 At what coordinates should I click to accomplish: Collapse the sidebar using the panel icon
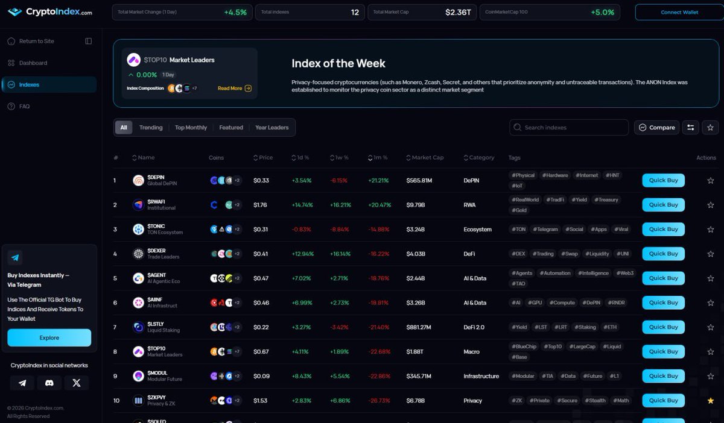click(x=88, y=41)
